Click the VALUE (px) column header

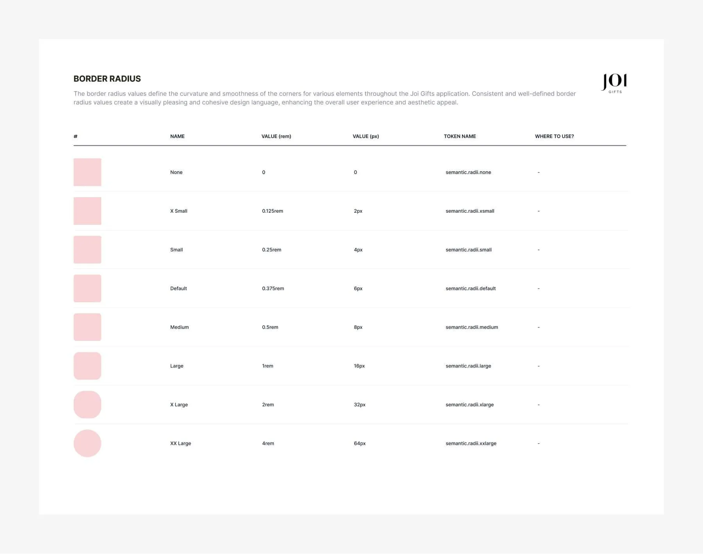[366, 136]
